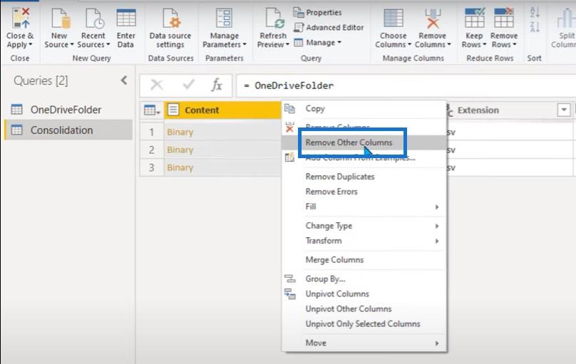Expand the New Source dropdown
The width and height of the screenshot is (576, 364).
[x=71, y=45]
